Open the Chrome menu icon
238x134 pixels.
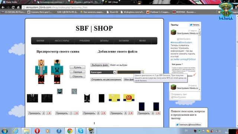237,7
